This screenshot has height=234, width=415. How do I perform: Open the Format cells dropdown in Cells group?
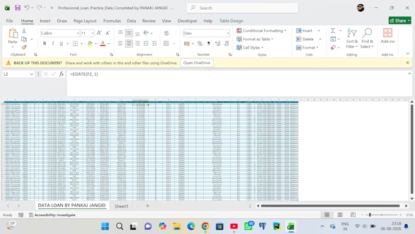307,48
